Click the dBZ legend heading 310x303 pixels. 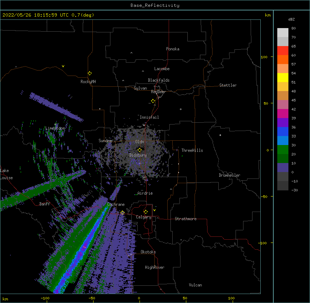(291, 19)
